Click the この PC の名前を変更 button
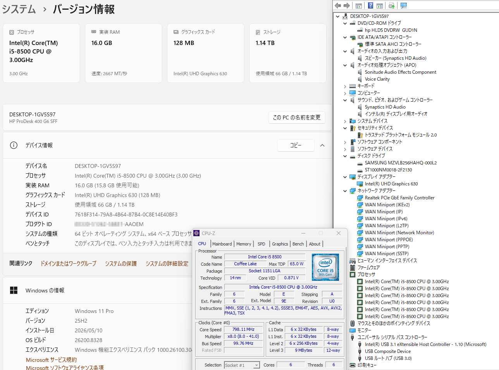This screenshot has height=370, width=499. click(297, 118)
